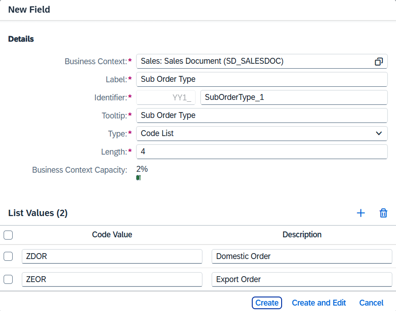The height and width of the screenshot is (311, 396).
Task: Edit the Domestic Order description field
Action: click(x=302, y=256)
